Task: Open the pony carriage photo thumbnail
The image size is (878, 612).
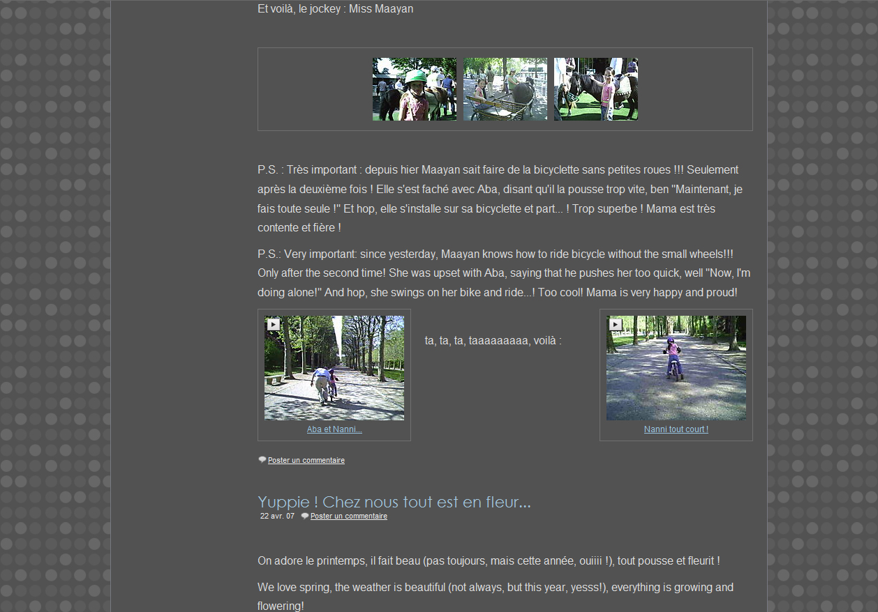Action: tap(505, 89)
